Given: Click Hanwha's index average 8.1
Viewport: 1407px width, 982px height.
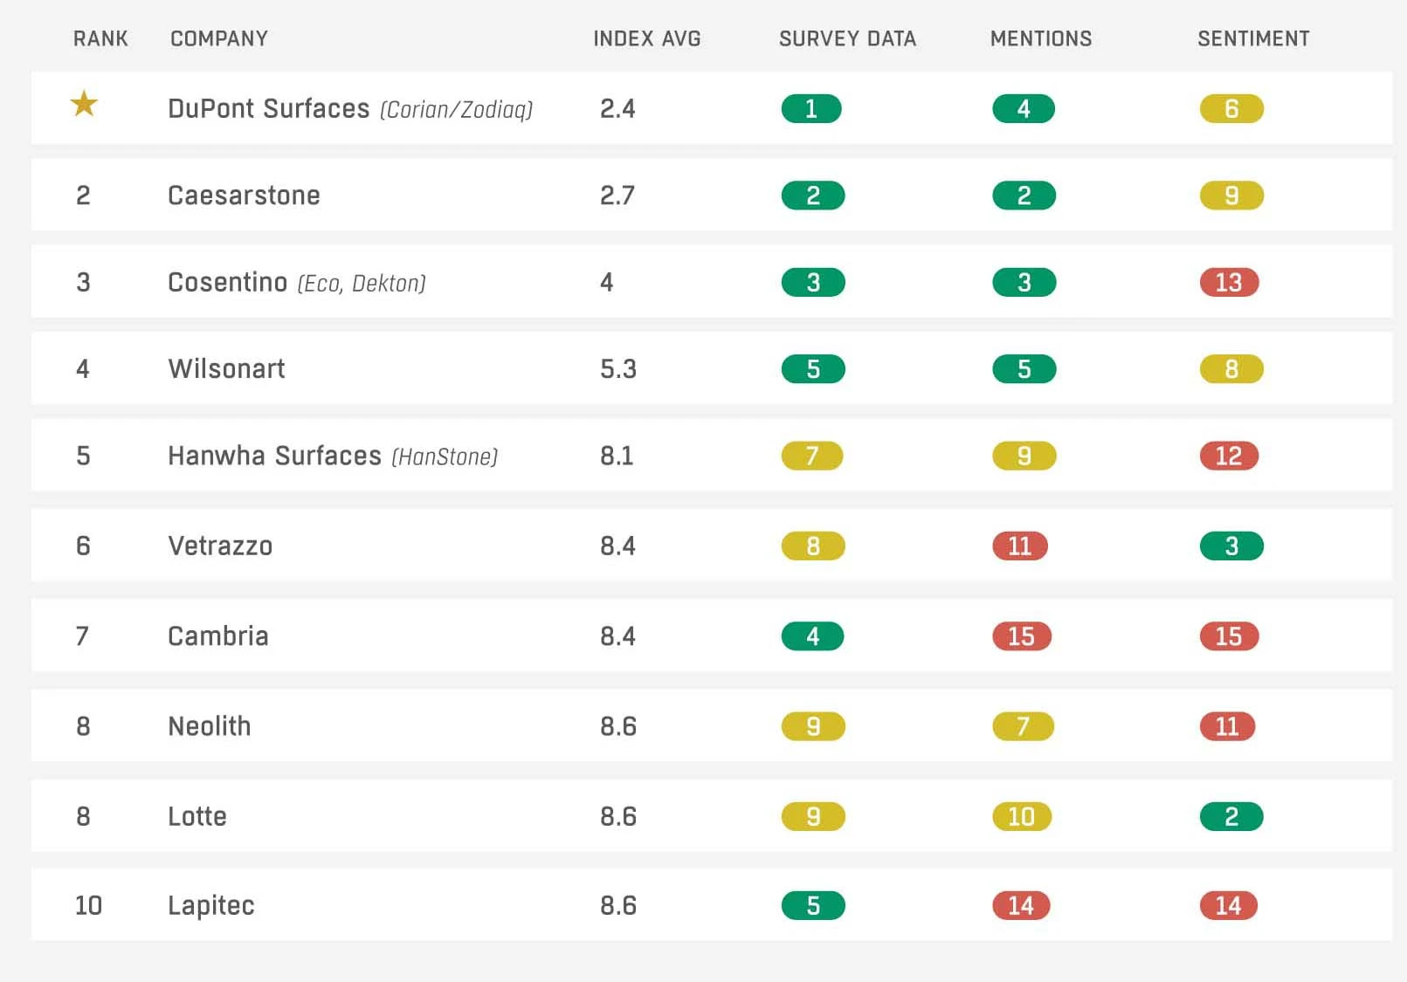Looking at the screenshot, I should click(x=617, y=456).
